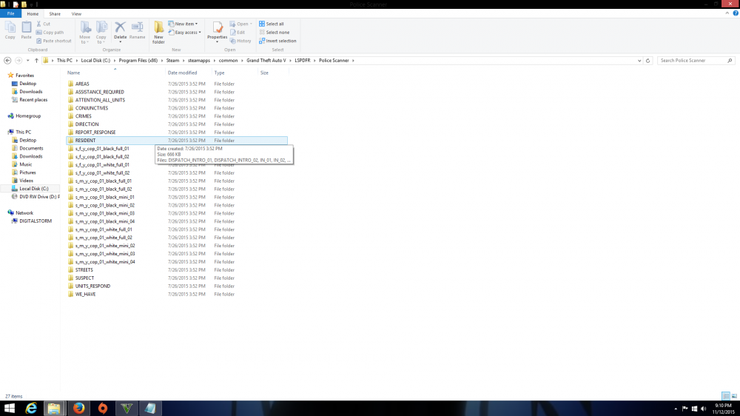Refresh the folder view
This screenshot has height=416, width=740.
coord(648,61)
